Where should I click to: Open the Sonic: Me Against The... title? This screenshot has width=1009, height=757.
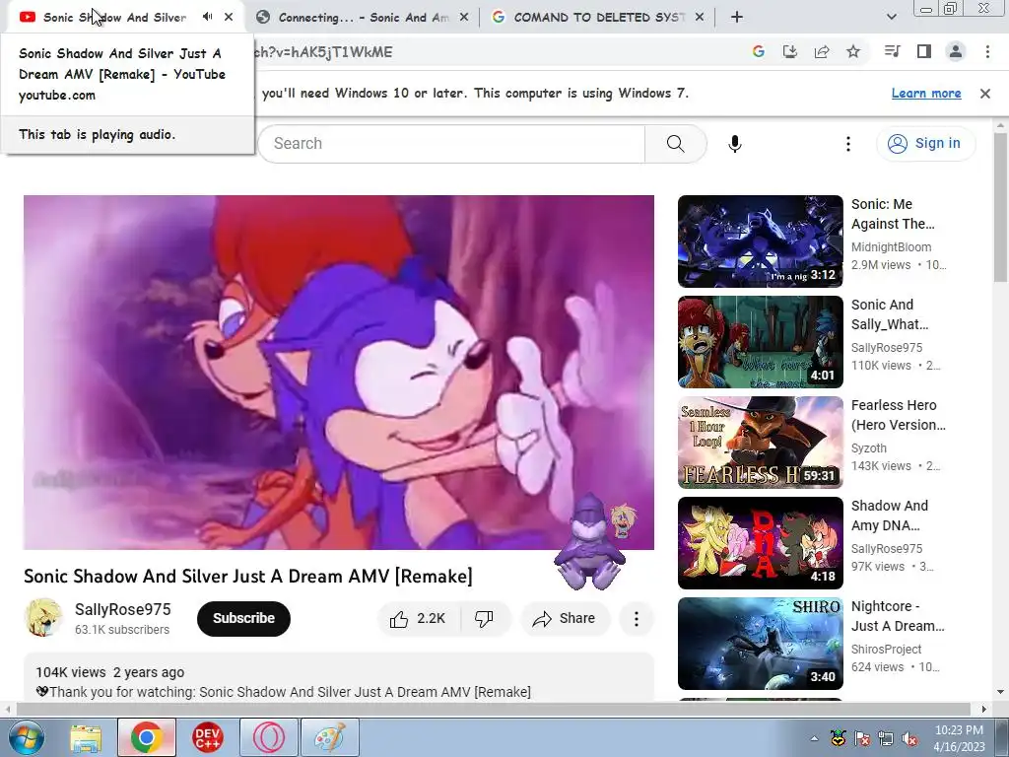[x=893, y=214]
